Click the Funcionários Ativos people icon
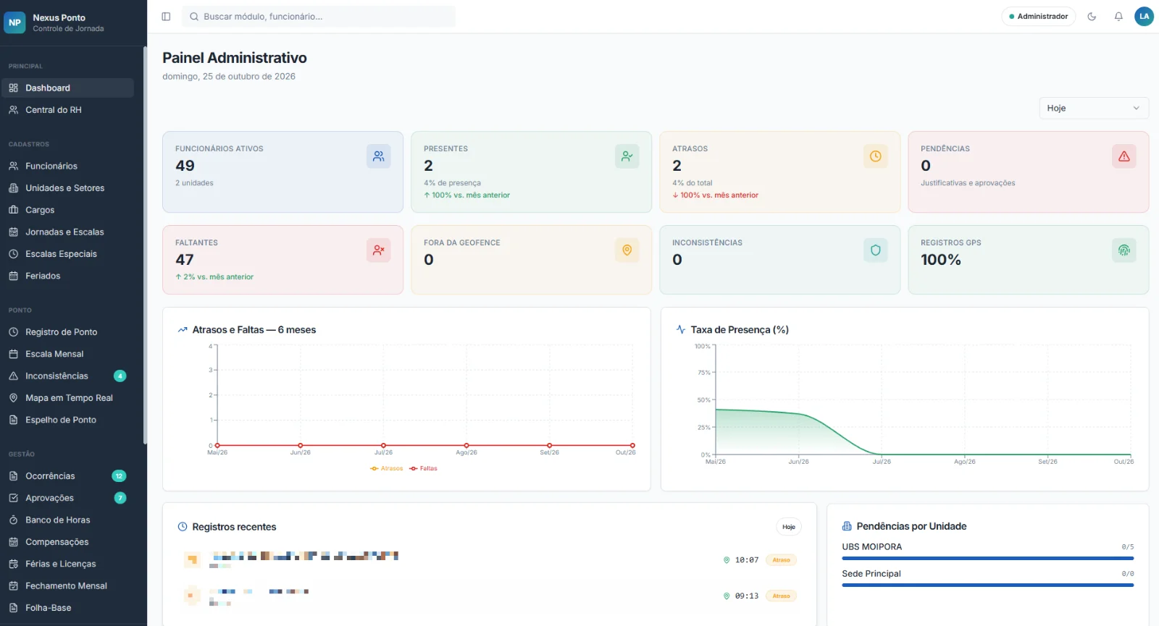1159x626 pixels. pos(379,156)
